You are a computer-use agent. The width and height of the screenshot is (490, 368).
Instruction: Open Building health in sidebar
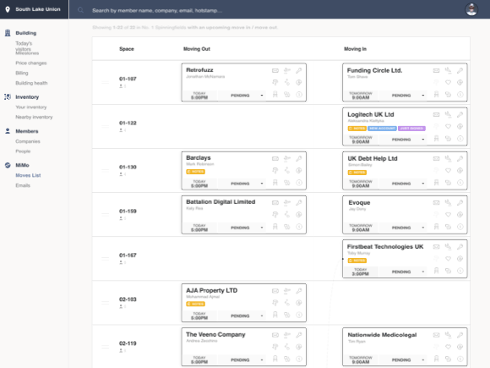click(x=31, y=83)
